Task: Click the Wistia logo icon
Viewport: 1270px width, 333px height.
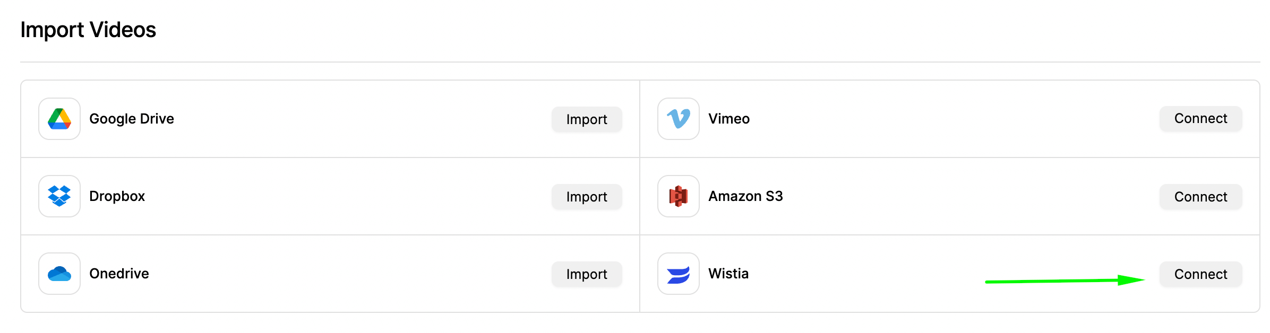Action: point(679,274)
